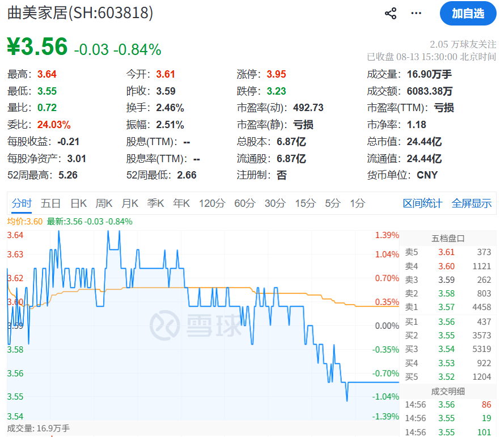Click the 买1 order row with 437

[448, 322]
